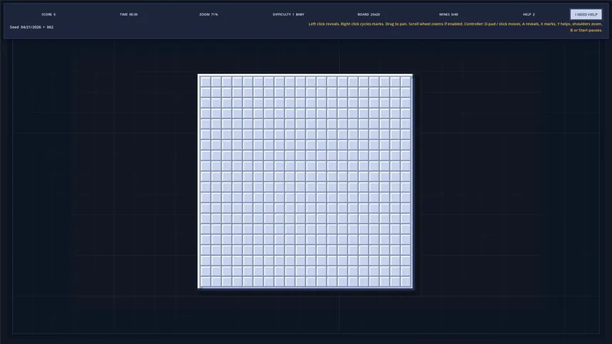
Task: Reveal the cell in row 2, column 2
Action: click(216, 92)
